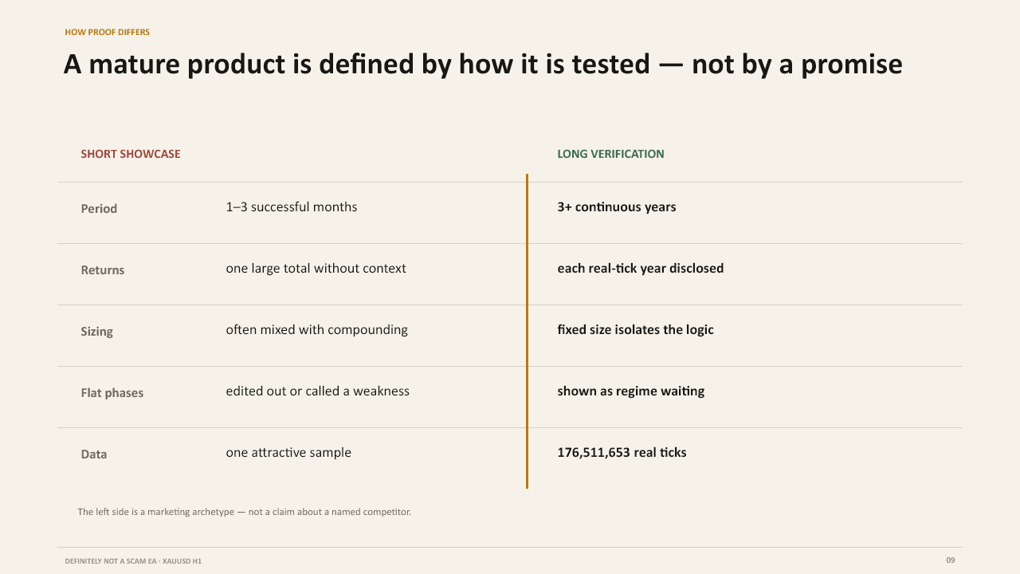The width and height of the screenshot is (1020, 574).
Task: Click one attractive sample text
Action: pos(288,453)
